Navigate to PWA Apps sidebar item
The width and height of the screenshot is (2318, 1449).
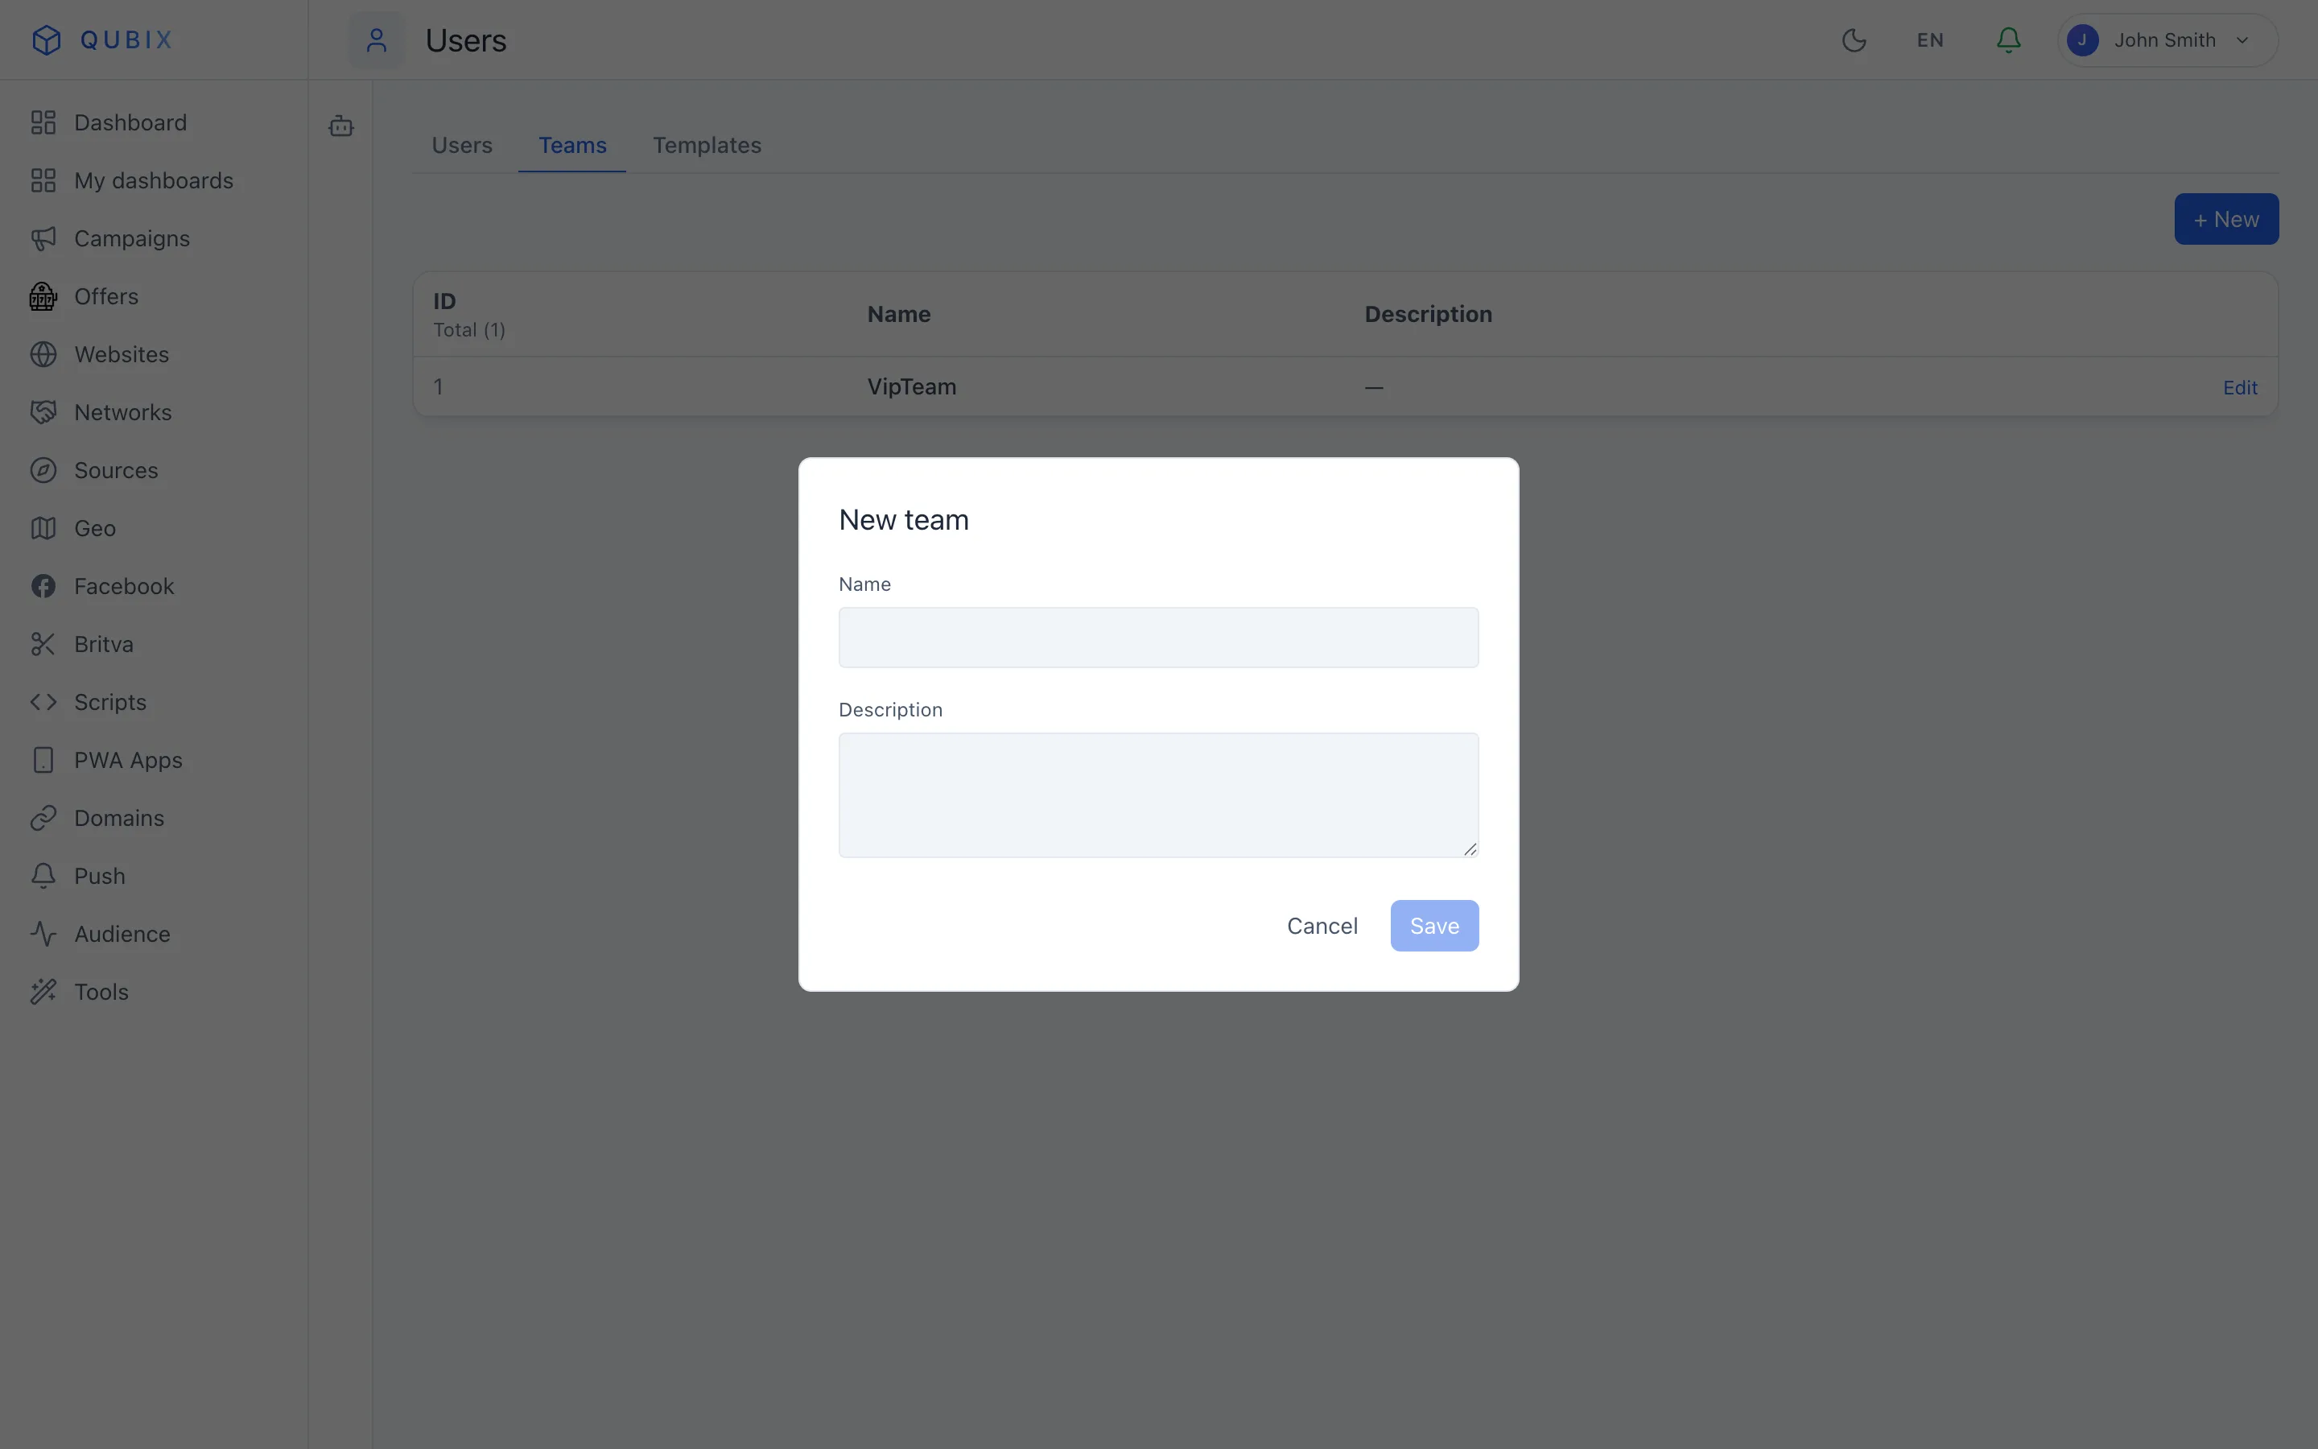[128, 760]
